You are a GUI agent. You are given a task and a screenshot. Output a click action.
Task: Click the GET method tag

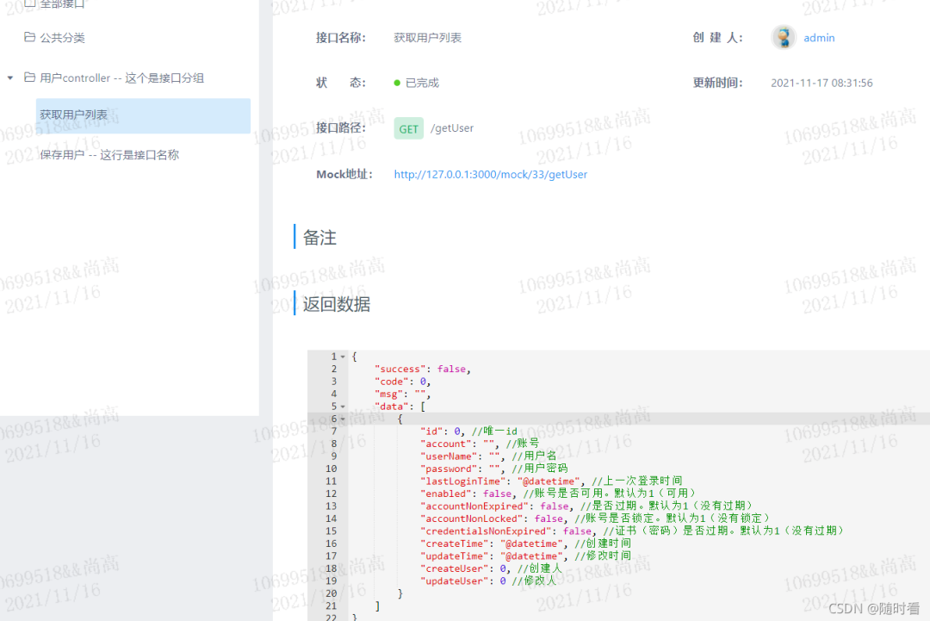coord(409,128)
